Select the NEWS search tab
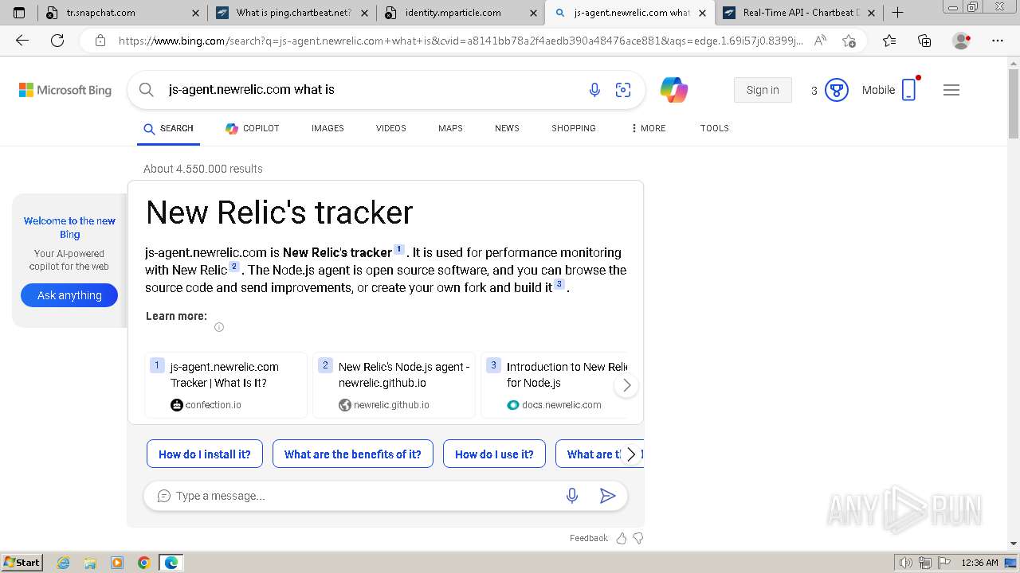1020x573 pixels. (x=507, y=128)
